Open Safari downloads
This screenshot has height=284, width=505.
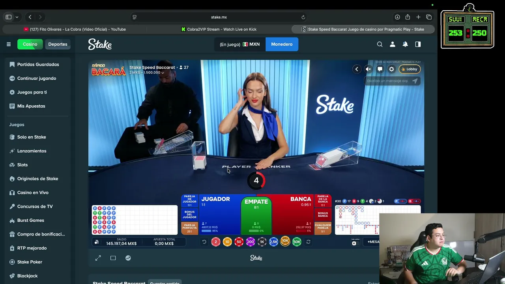[x=397, y=17]
